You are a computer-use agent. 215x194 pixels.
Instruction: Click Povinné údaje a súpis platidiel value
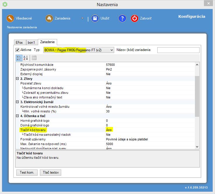[127, 139]
